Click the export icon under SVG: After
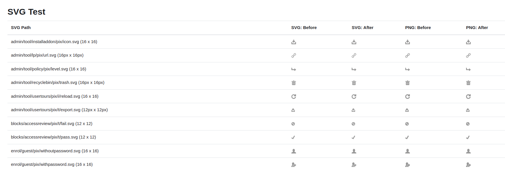This screenshot has width=505, height=171. click(353, 110)
